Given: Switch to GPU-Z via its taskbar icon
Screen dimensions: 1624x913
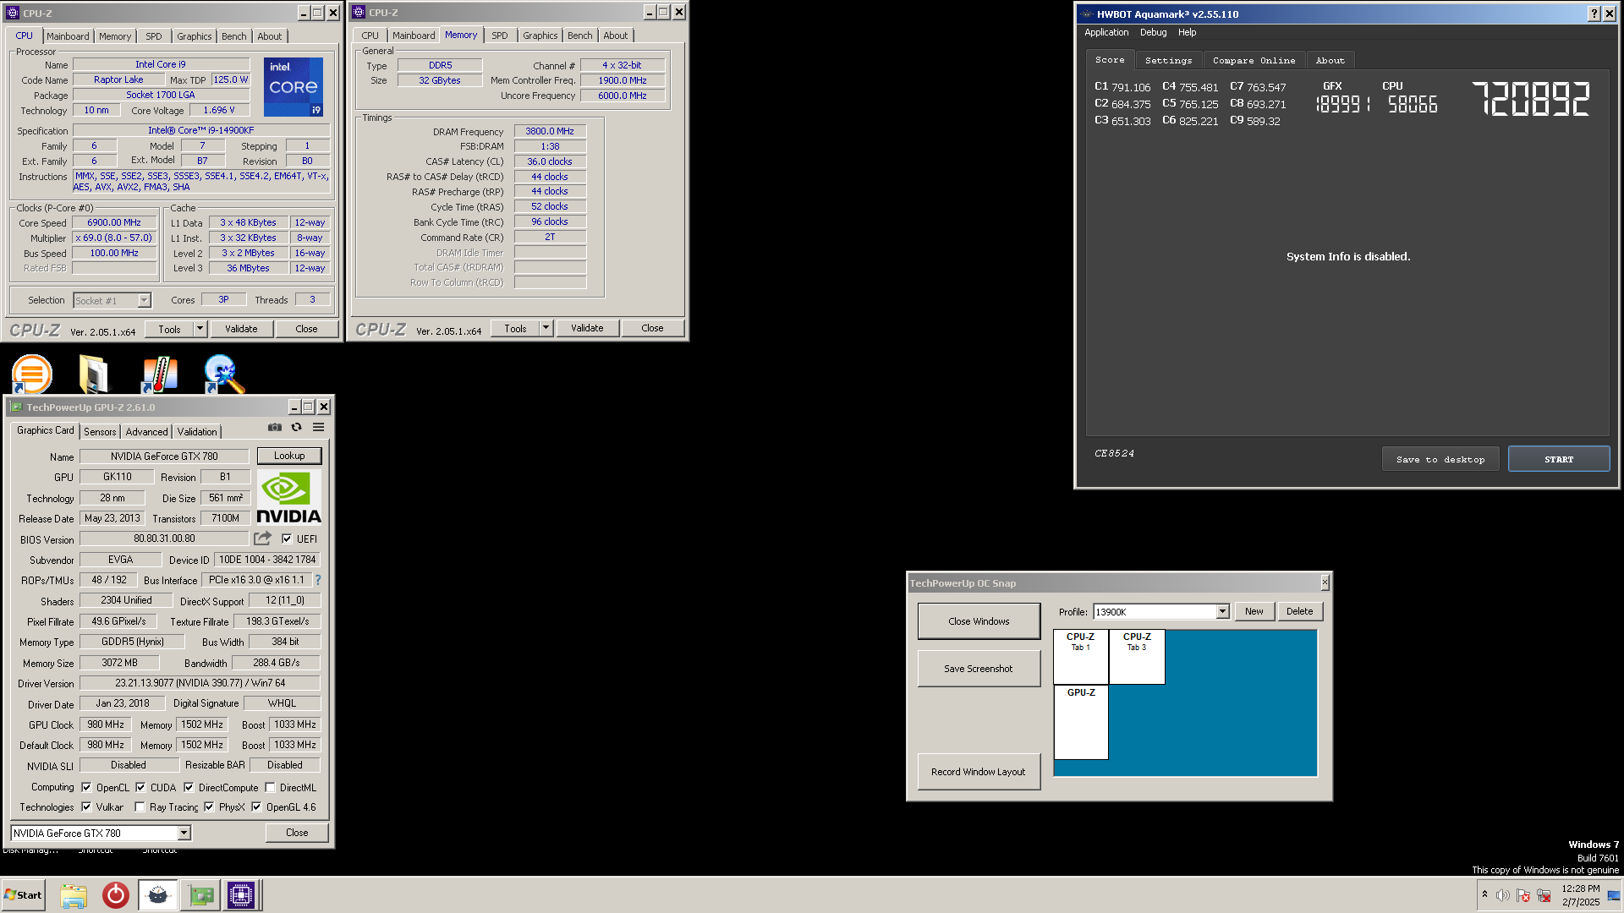Looking at the screenshot, I should (200, 895).
